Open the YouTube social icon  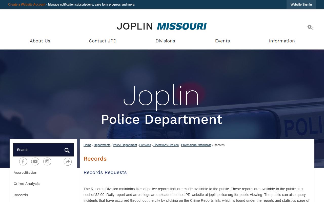(x=35, y=161)
